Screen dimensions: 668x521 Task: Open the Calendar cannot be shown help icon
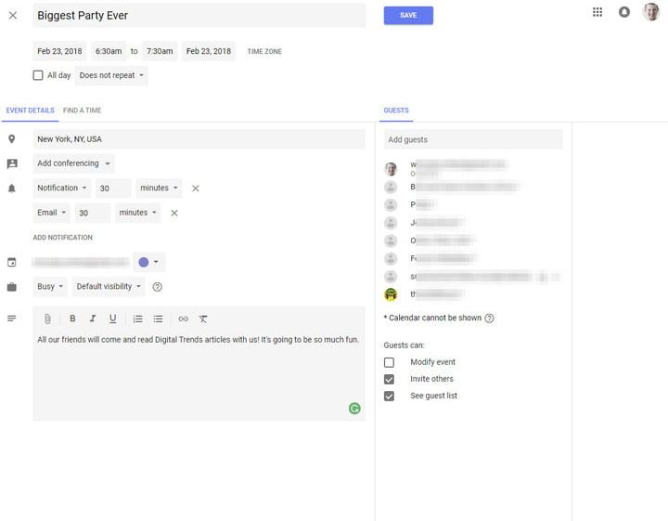point(490,318)
